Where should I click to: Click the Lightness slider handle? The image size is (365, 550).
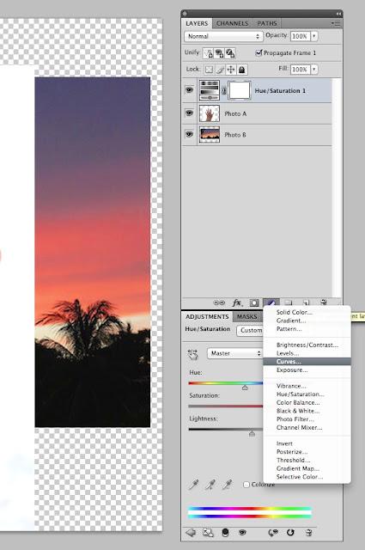(x=252, y=434)
